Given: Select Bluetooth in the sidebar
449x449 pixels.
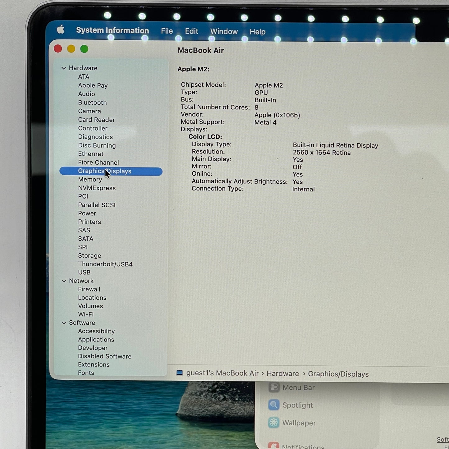Looking at the screenshot, I should 92,103.
